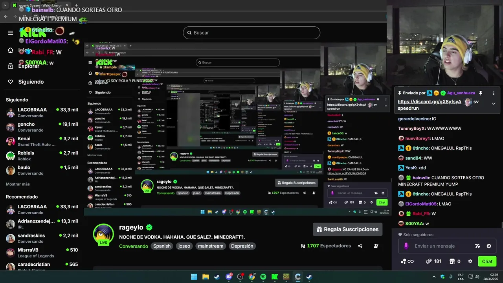
Task: Open chat settings gear icon
Action: (470, 261)
